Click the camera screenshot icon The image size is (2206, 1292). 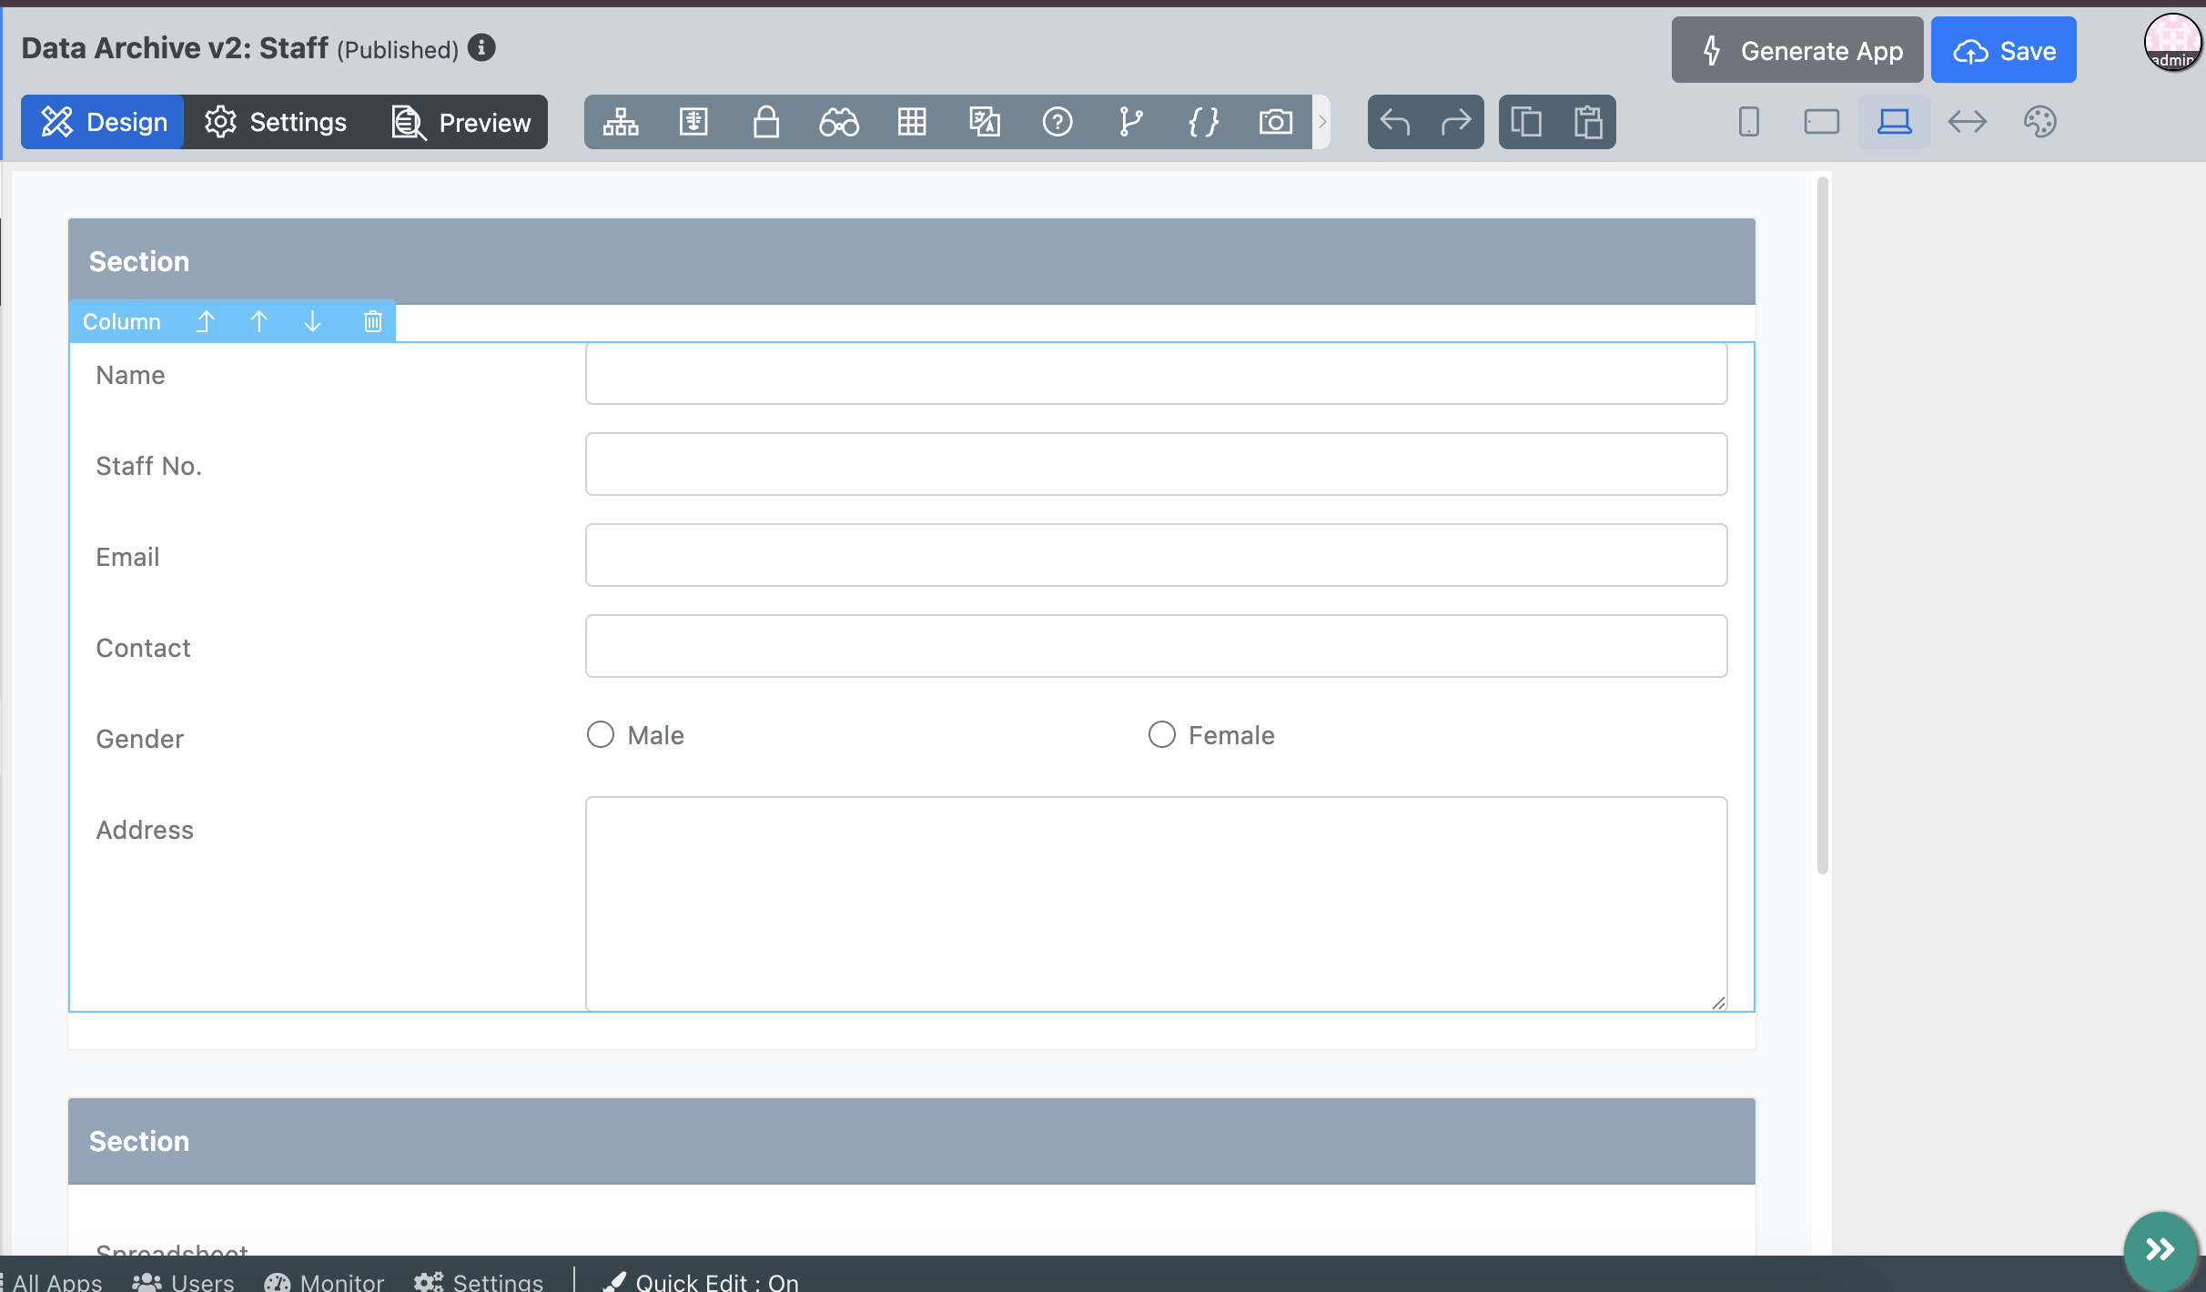1275,122
